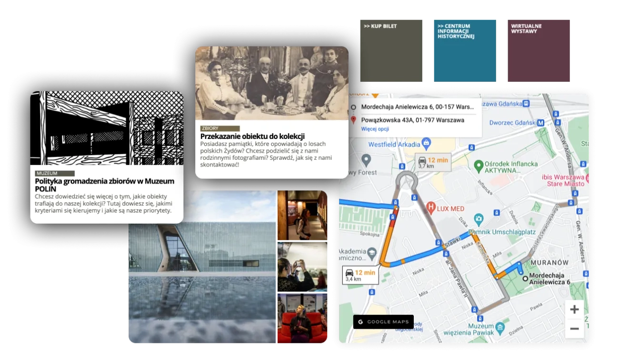
Task: Zoom out the map with minus button
Action: (574, 329)
